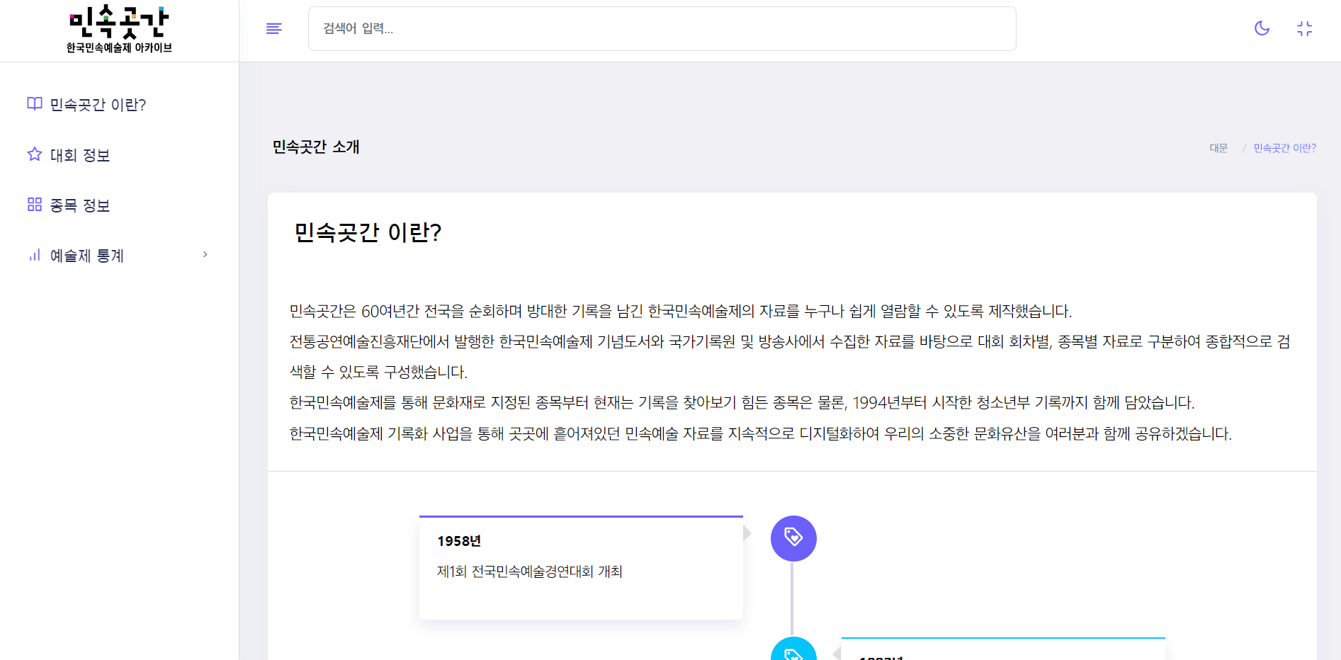The height and width of the screenshot is (660, 1341).
Task: Click the search box labeled 검색어 입력
Action: 662,29
